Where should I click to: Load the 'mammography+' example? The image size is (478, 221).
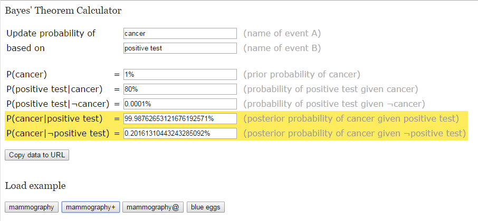(x=91, y=207)
